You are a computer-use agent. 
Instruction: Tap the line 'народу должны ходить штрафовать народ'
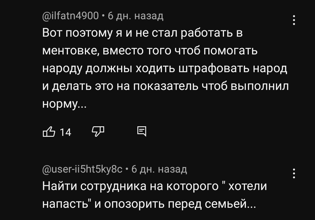pos(165,69)
